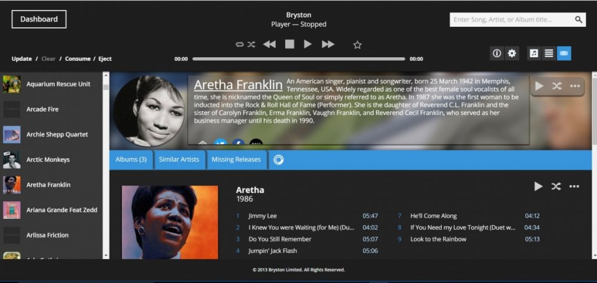Open artist header more options

(x=575, y=86)
